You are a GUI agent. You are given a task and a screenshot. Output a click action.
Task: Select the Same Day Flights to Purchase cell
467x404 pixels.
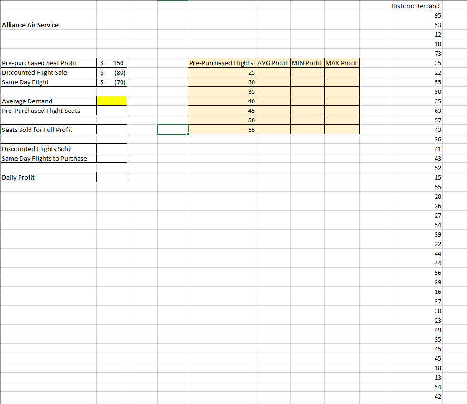pos(112,158)
